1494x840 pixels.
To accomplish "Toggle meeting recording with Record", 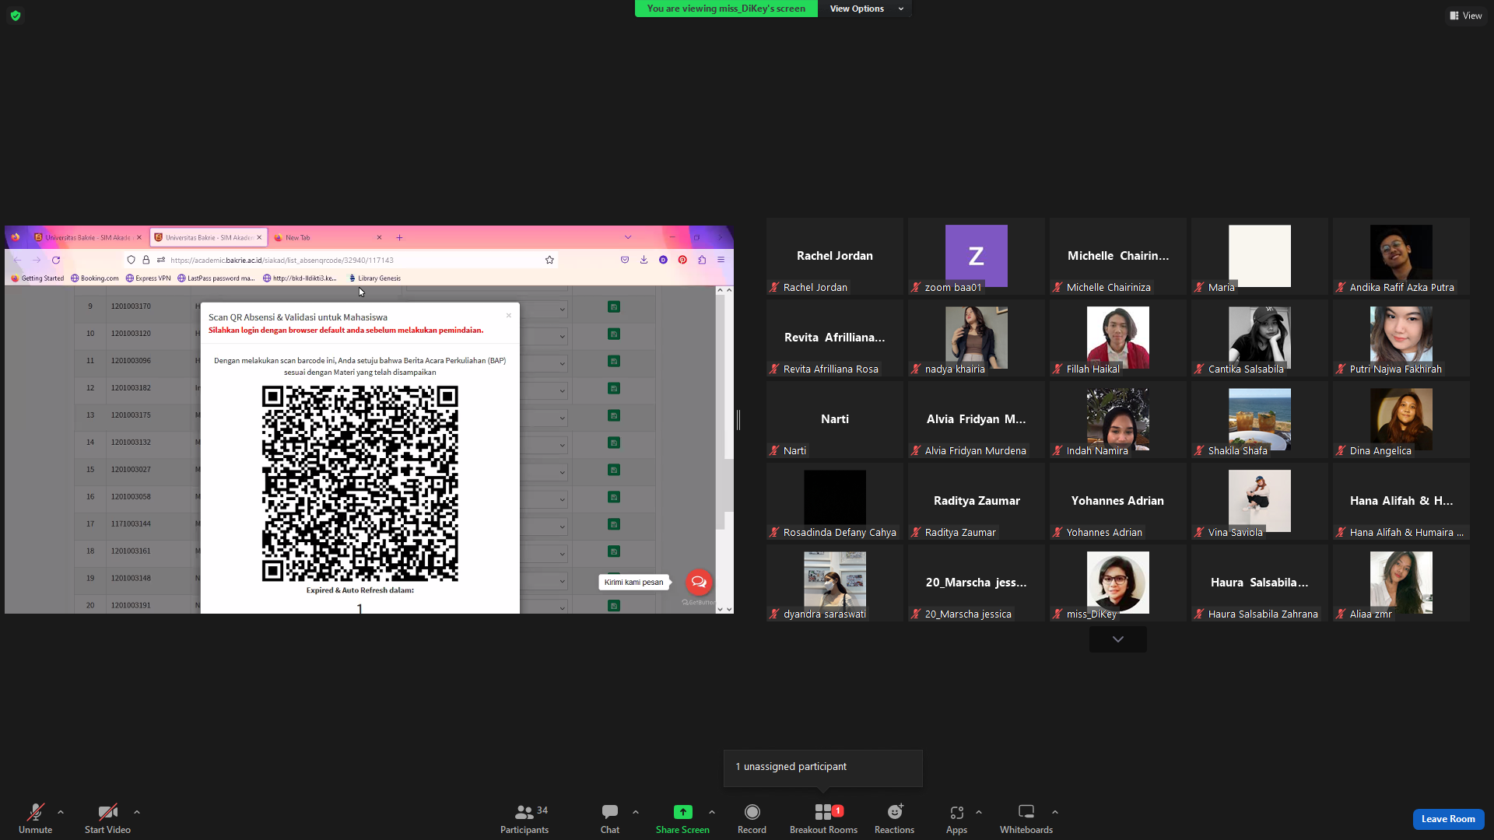I will pos(752,818).
